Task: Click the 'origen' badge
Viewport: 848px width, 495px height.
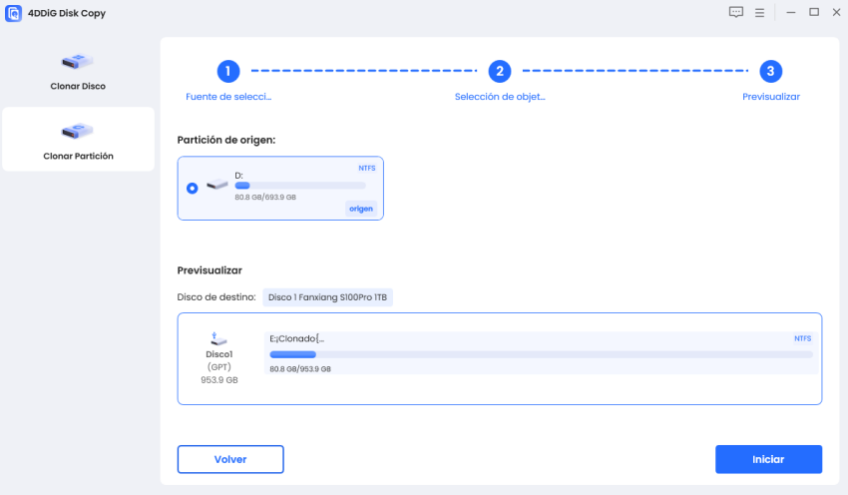Action: [x=361, y=209]
